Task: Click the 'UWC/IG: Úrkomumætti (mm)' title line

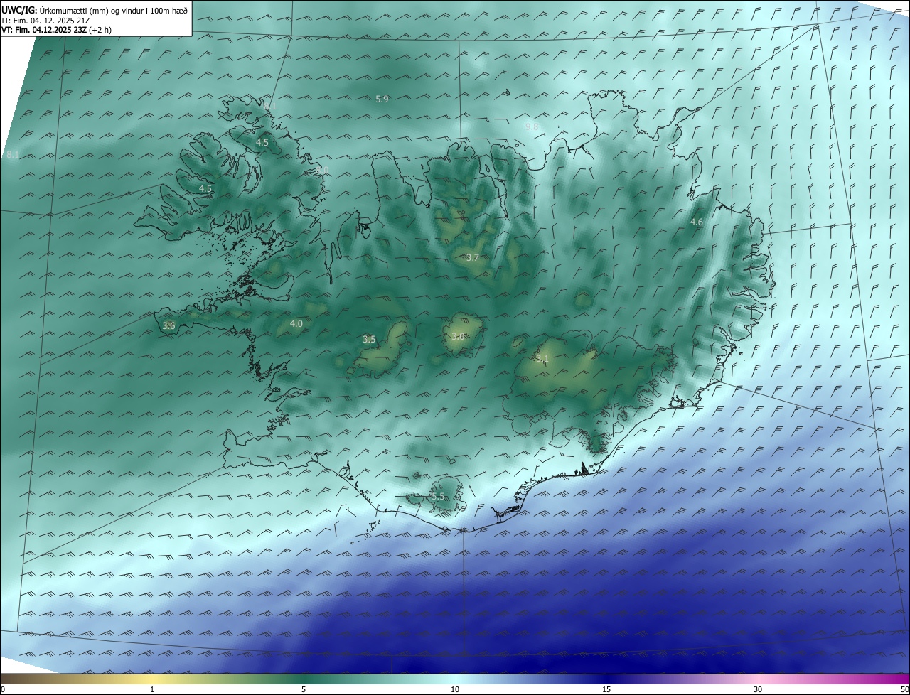Action: [x=95, y=10]
